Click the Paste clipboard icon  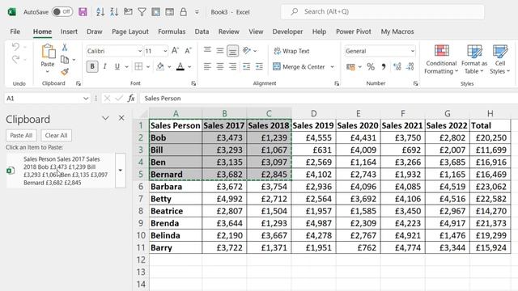48,52
